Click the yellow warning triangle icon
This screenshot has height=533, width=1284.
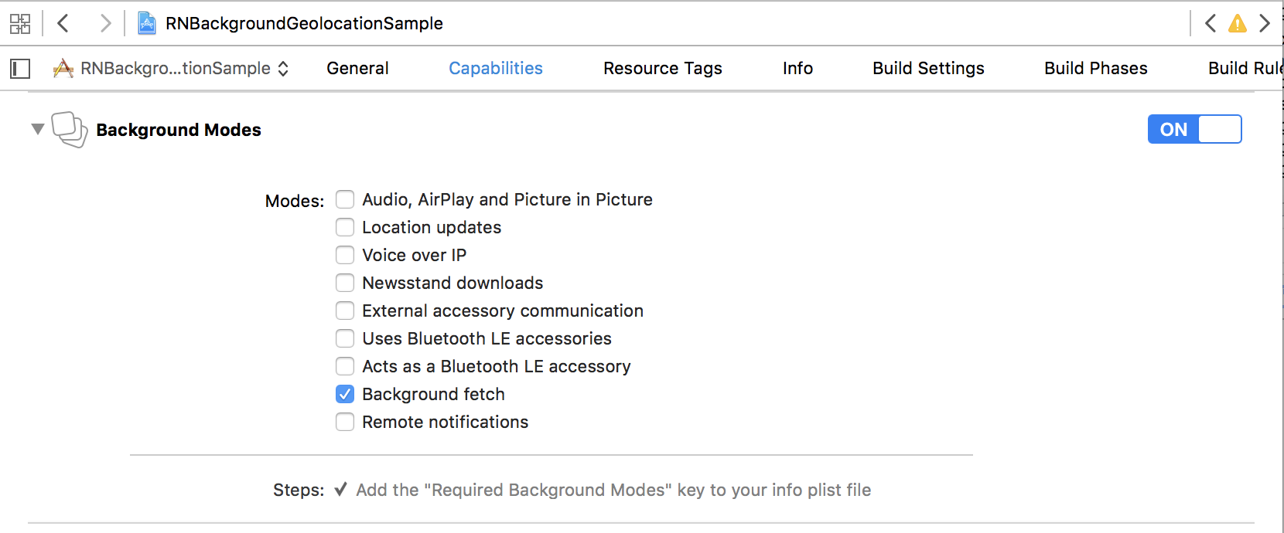pos(1238,23)
